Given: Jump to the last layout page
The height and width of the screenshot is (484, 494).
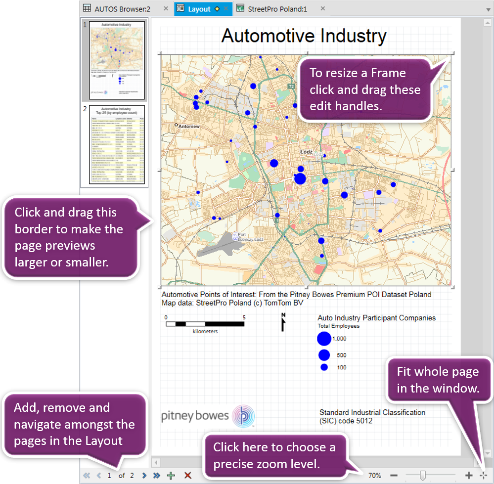Looking at the screenshot, I should (157, 476).
